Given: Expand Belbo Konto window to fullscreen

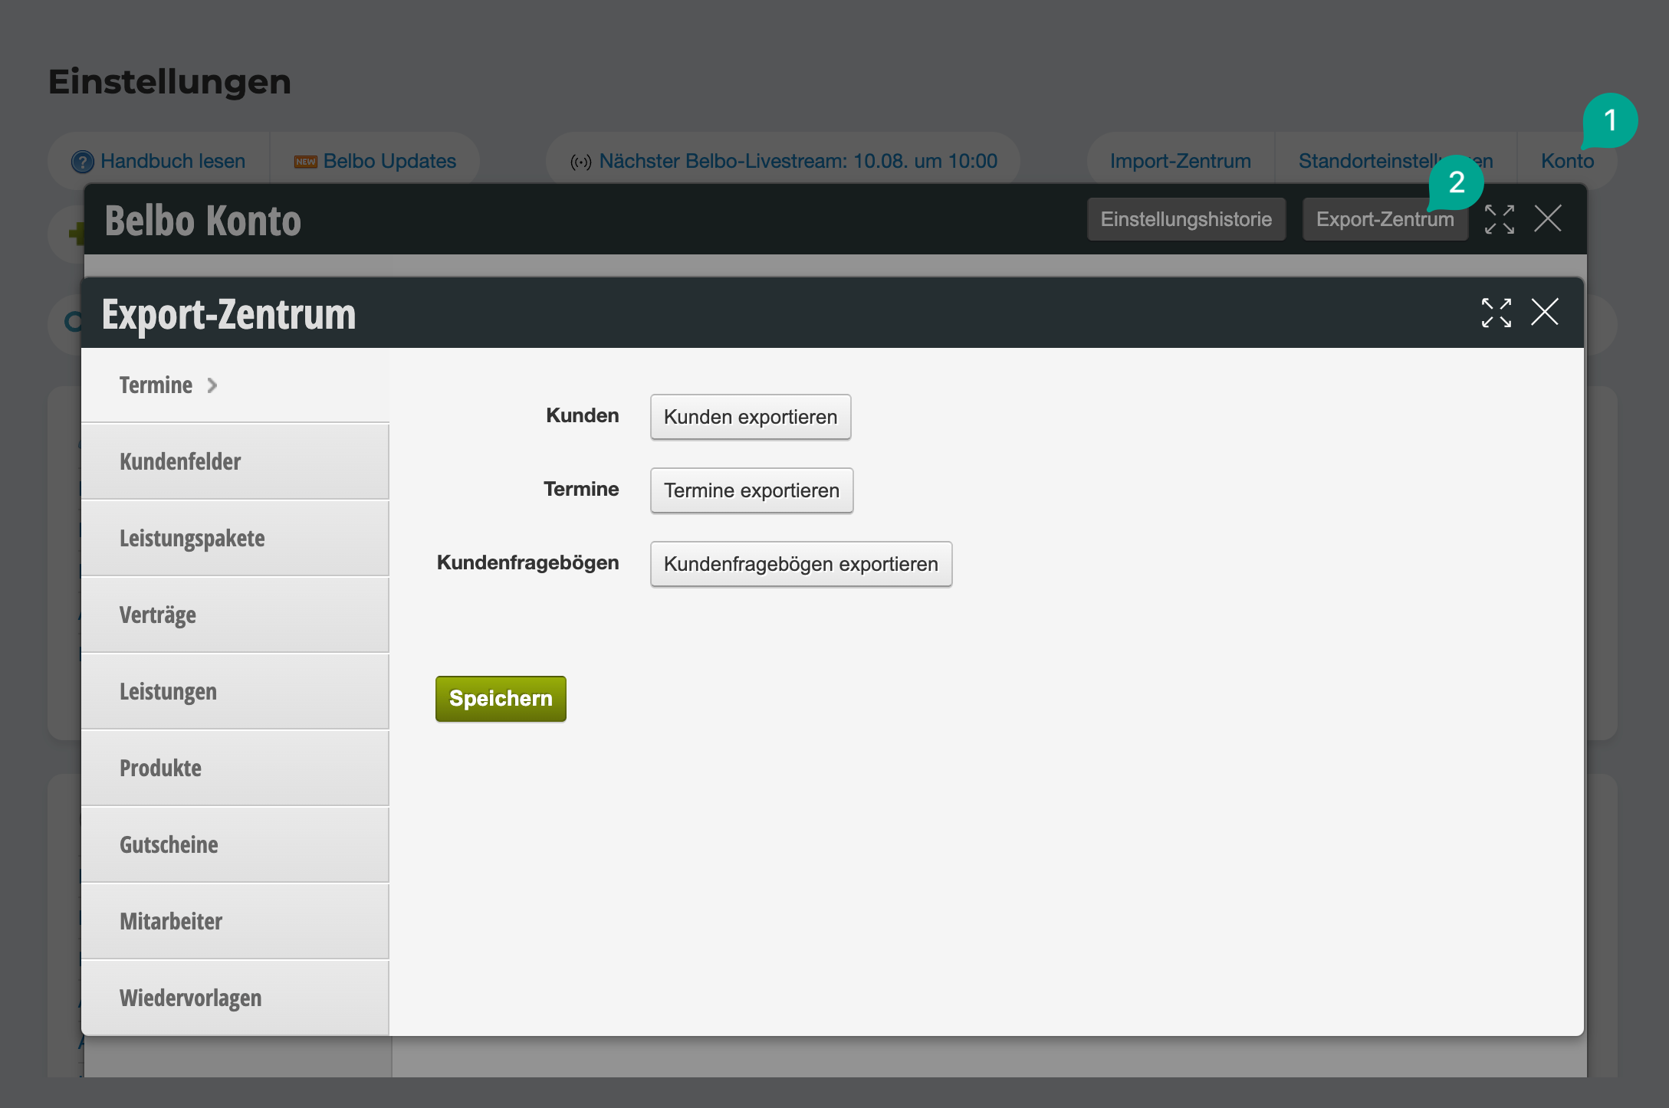Looking at the screenshot, I should point(1499,219).
